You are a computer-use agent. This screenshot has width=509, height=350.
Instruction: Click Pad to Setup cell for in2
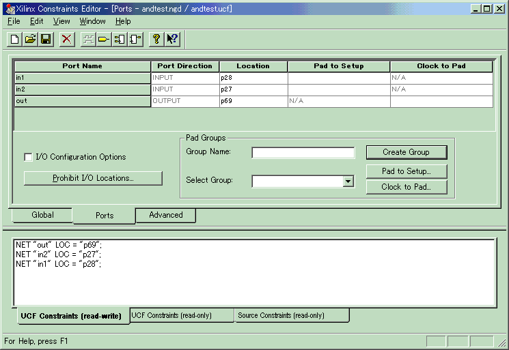pos(339,89)
